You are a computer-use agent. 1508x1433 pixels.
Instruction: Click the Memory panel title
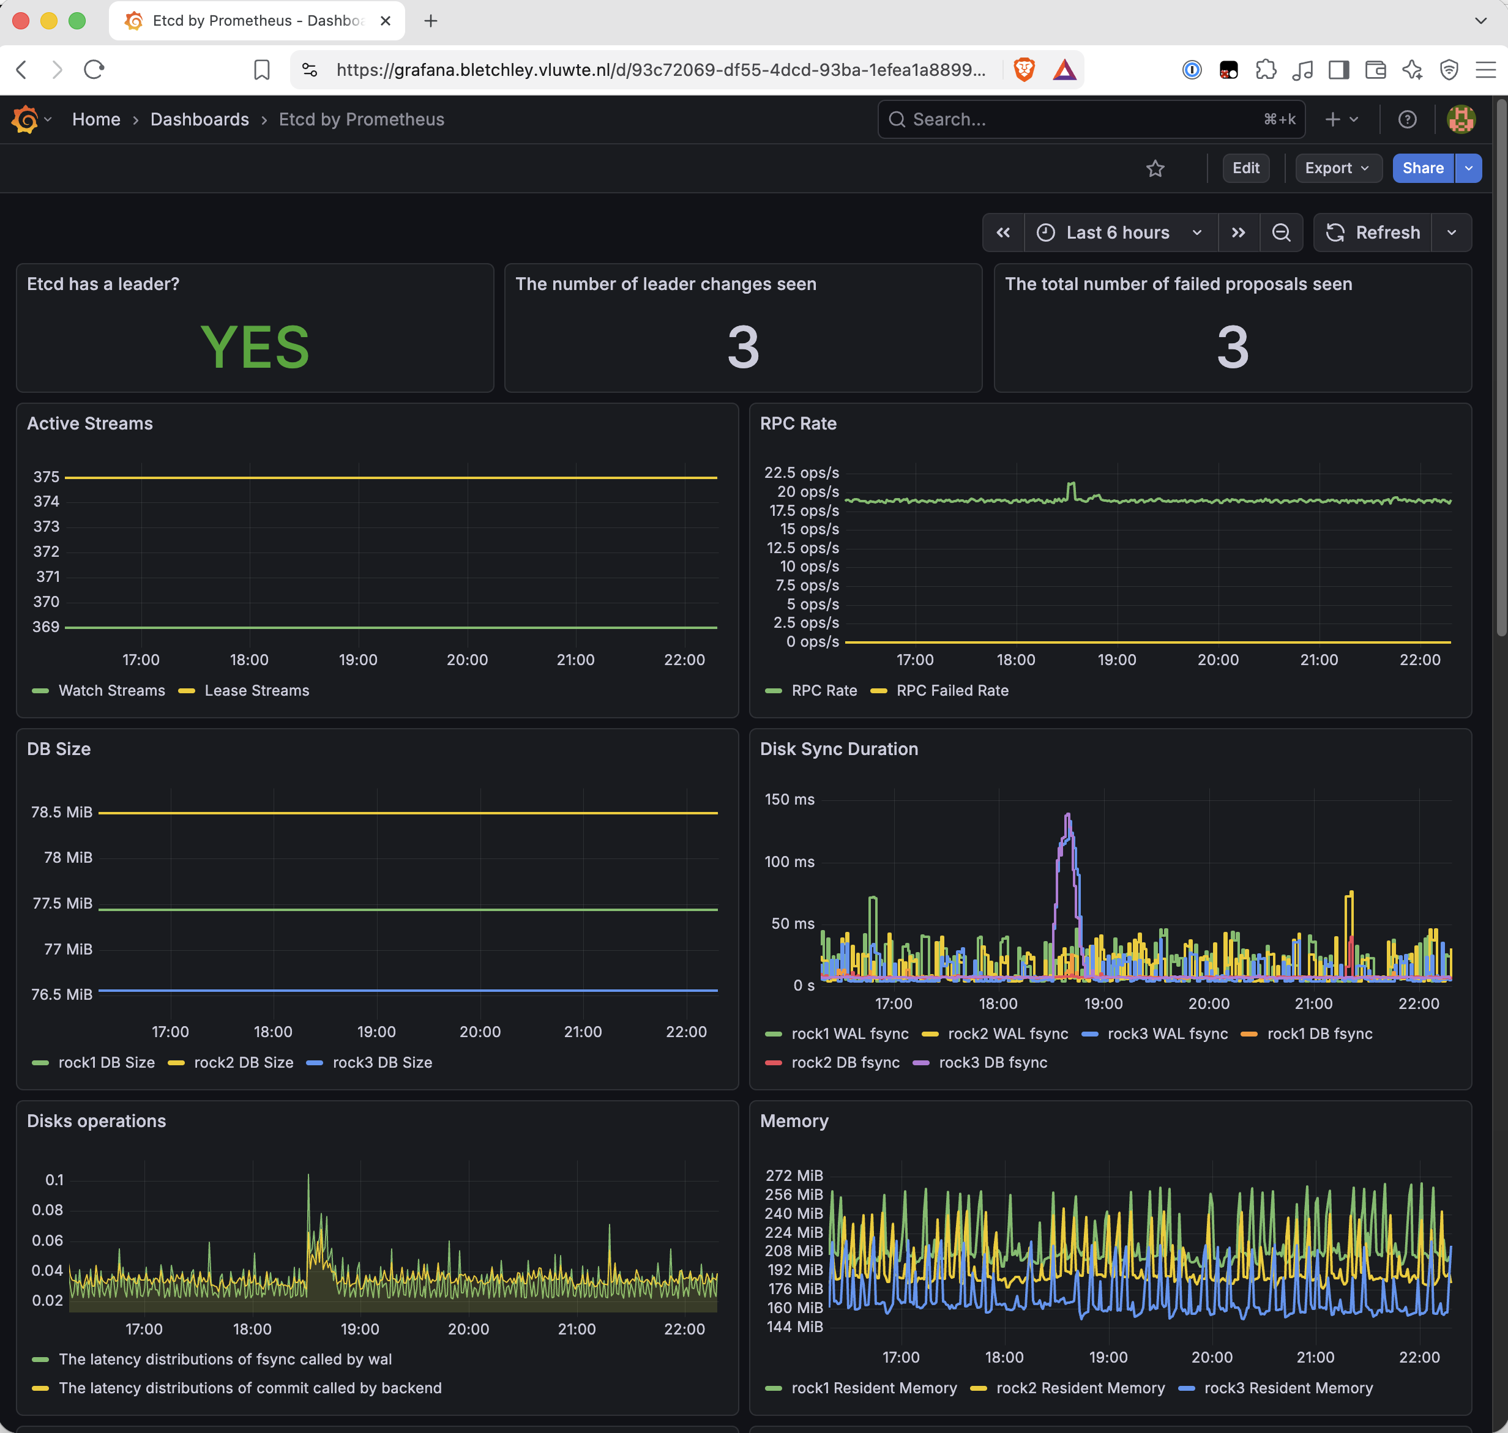[x=794, y=1120]
